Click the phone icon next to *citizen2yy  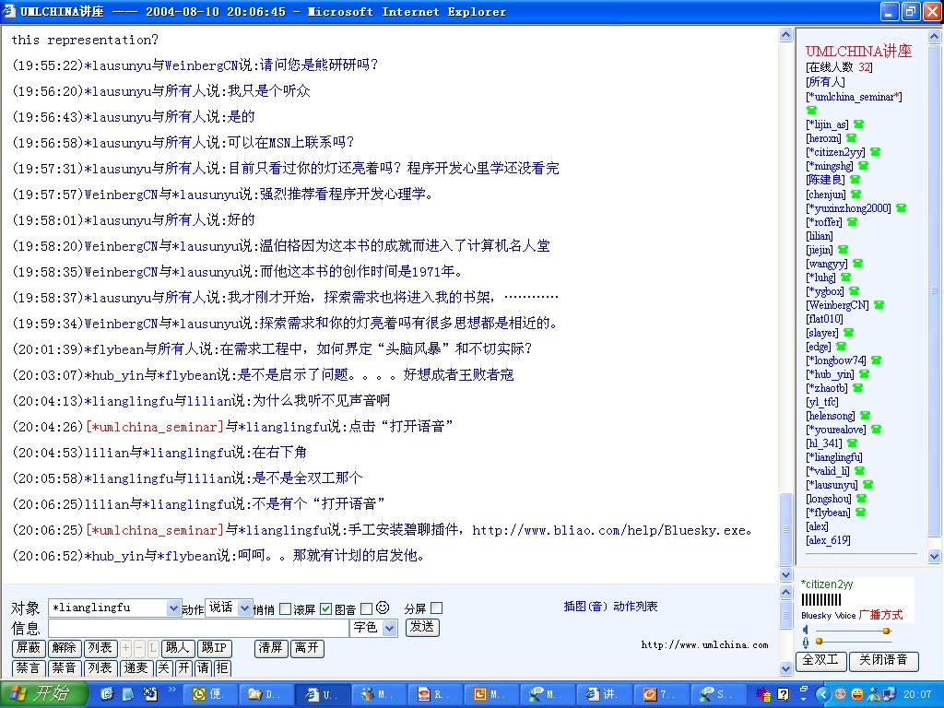[876, 152]
